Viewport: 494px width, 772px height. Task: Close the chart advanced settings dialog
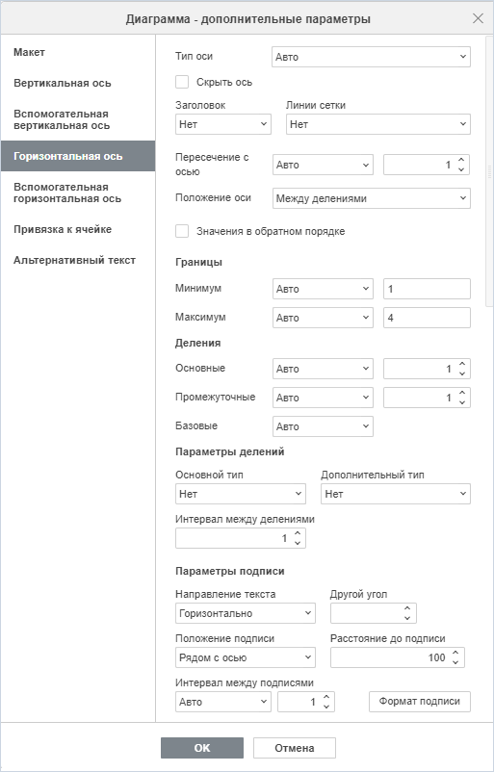point(478,18)
